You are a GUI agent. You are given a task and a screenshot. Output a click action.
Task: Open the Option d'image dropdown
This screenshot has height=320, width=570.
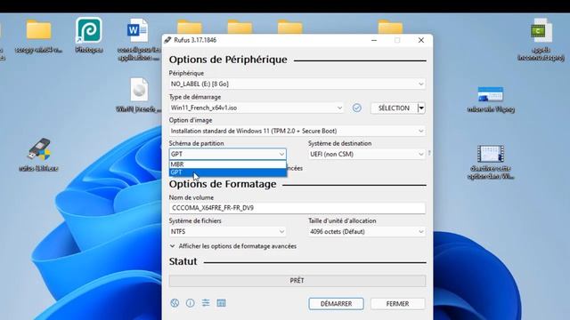(x=297, y=131)
